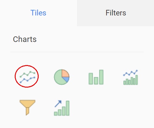The width and height of the screenshot is (154, 128).
Task: Pick the combined line and bar chart
Action: (130, 77)
